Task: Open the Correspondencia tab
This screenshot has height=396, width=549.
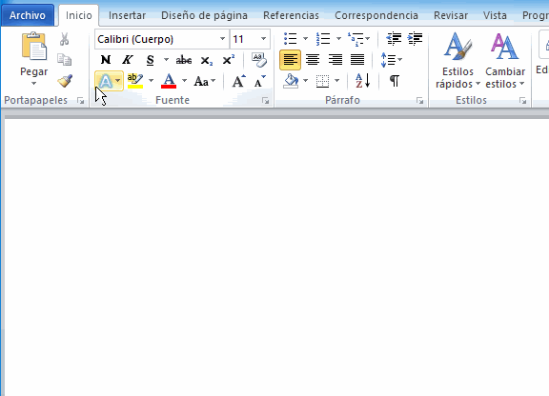Action: click(376, 15)
